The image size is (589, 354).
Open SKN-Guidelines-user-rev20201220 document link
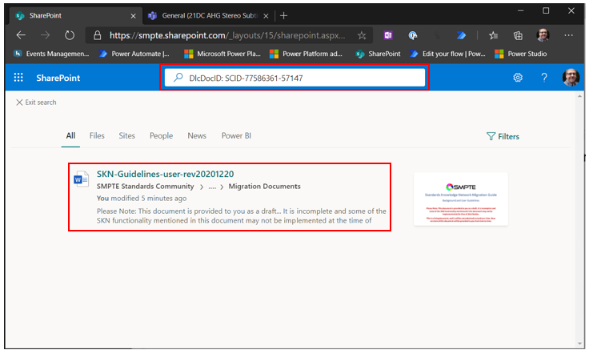point(165,174)
